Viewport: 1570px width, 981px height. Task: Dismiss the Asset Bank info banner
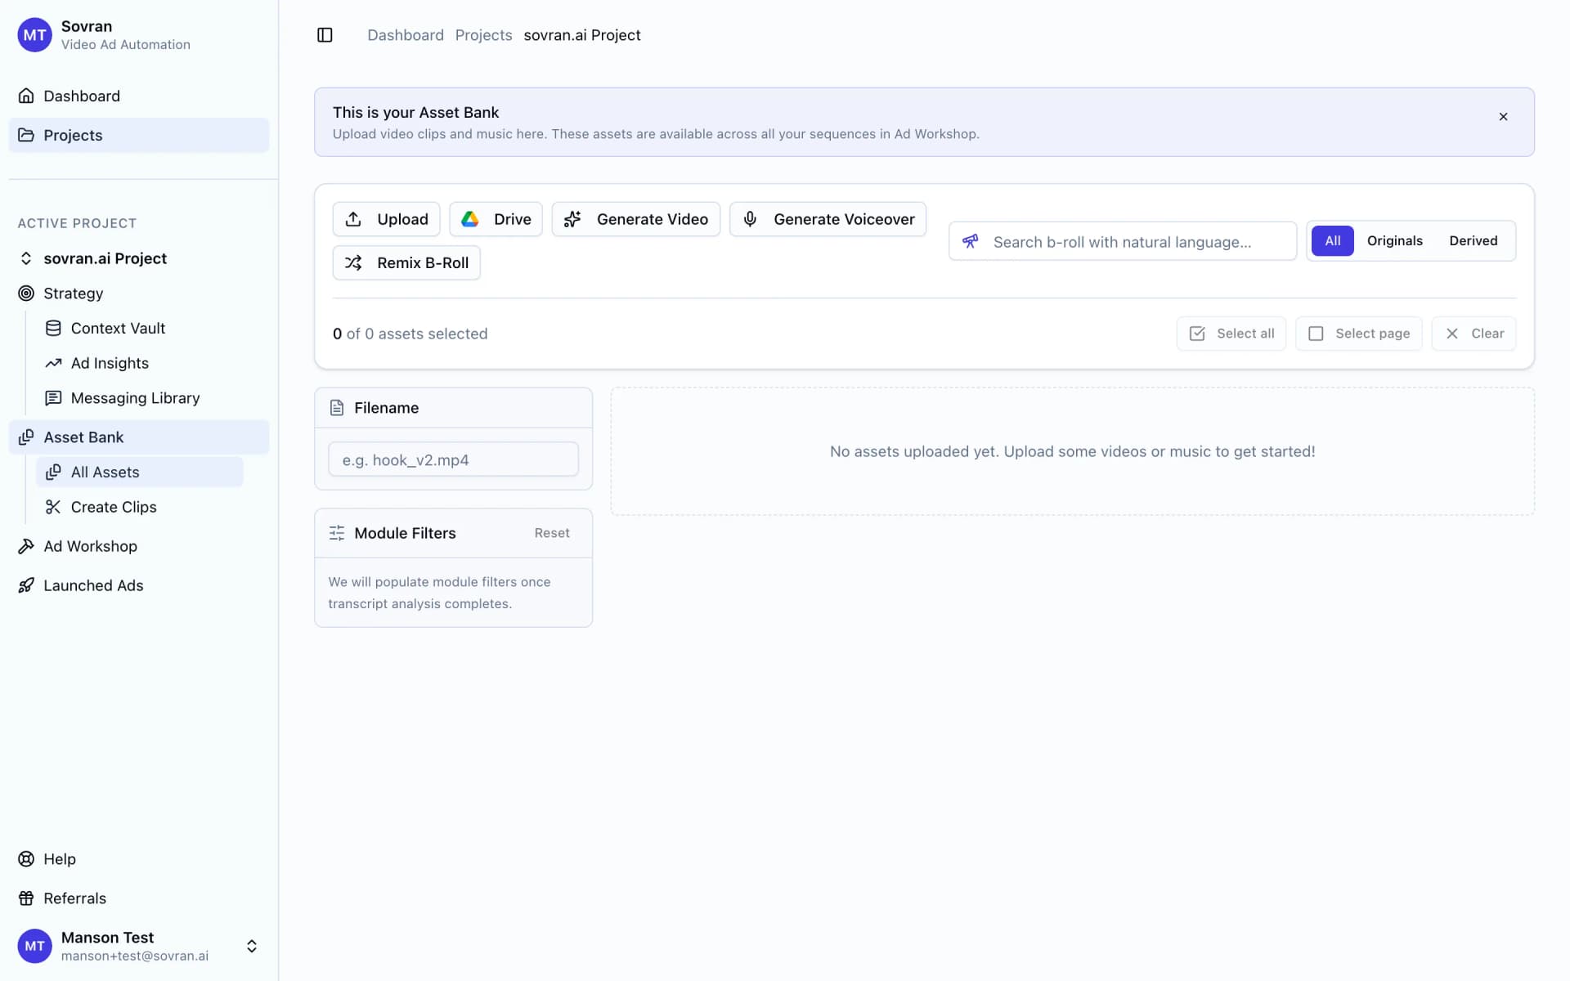1503,117
